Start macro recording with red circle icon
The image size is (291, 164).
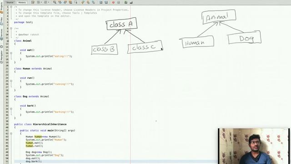113,2
